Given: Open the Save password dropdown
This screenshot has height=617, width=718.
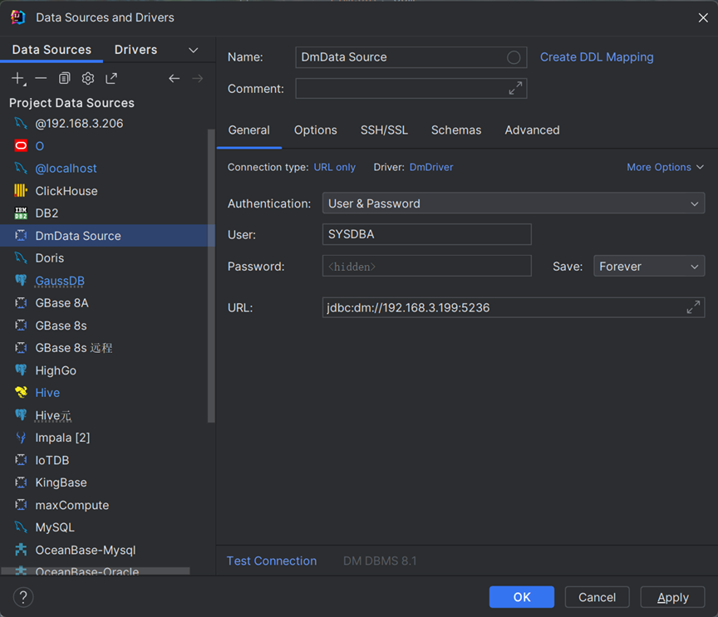Looking at the screenshot, I should coord(648,267).
